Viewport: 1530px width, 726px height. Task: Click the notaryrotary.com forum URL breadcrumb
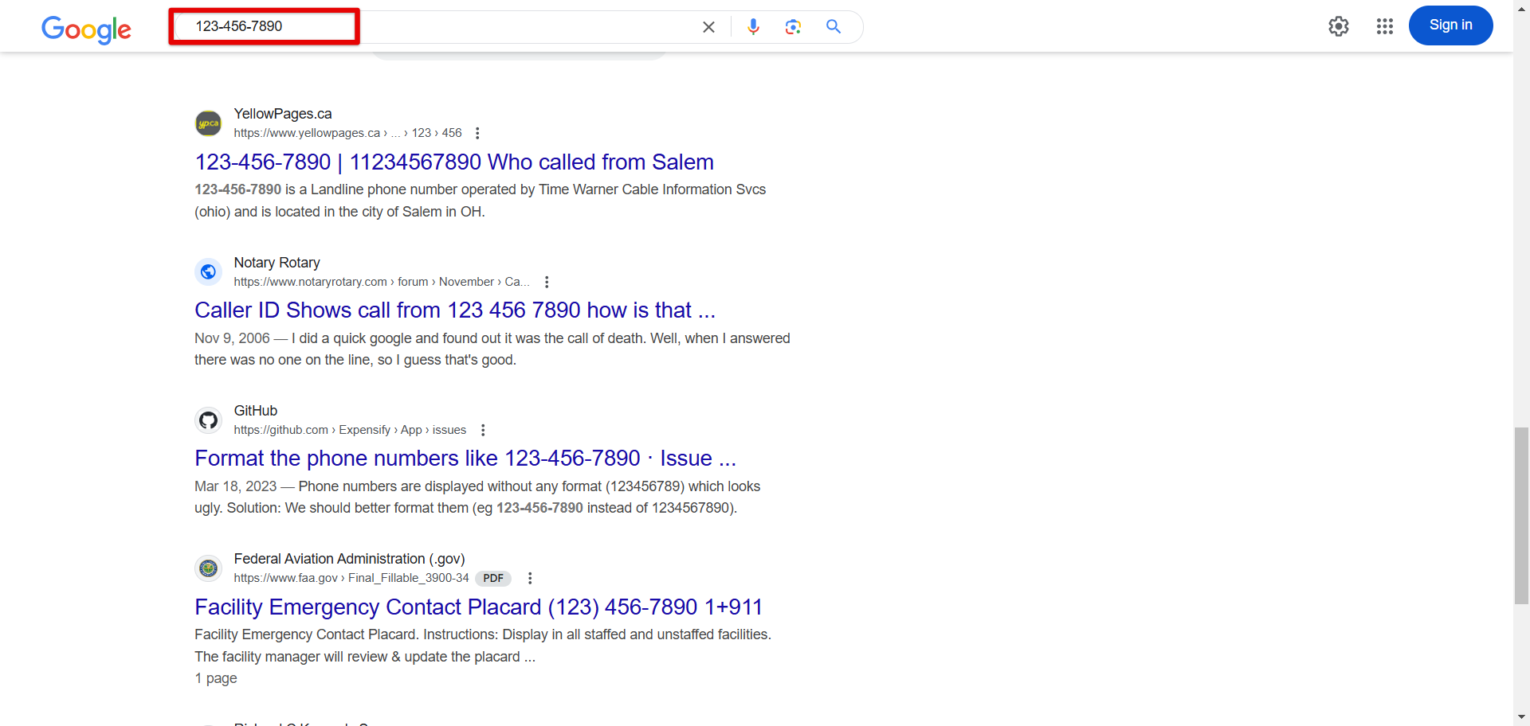[382, 282]
